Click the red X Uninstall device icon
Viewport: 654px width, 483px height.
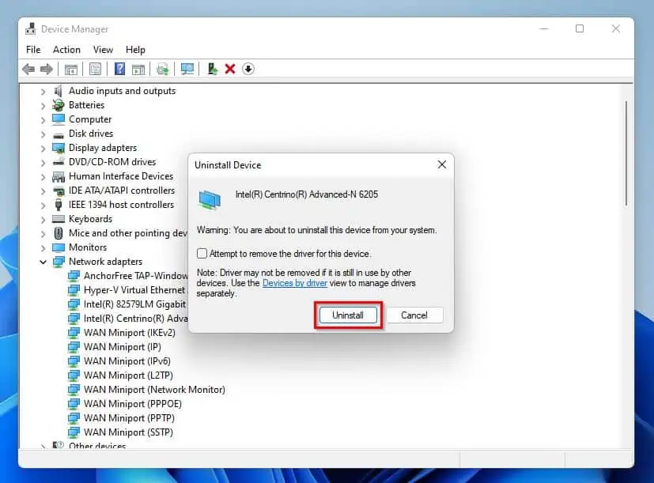pyautogui.click(x=230, y=69)
